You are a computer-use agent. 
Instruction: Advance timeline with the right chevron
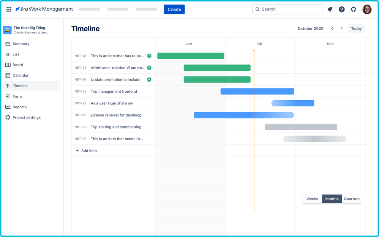point(341,28)
